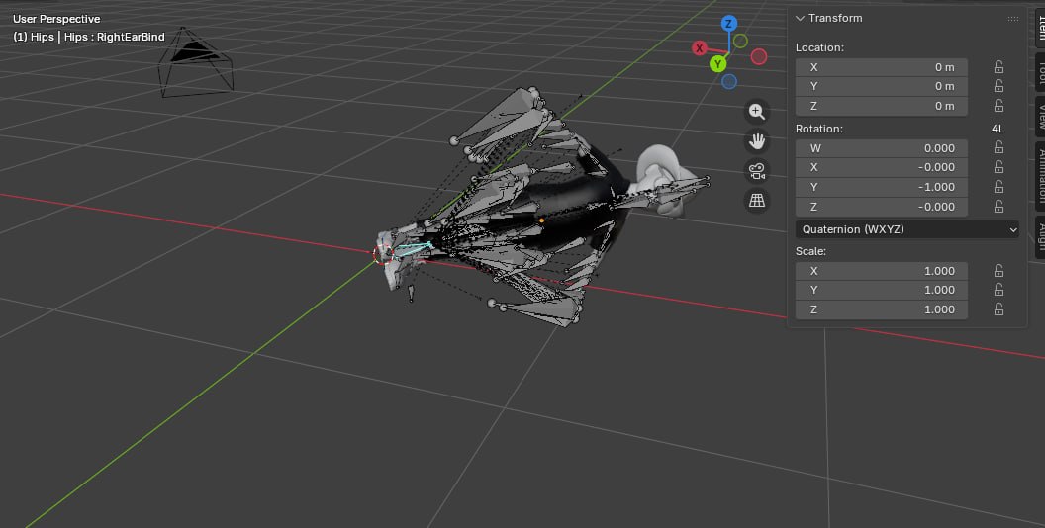Lock the Scale Y value
This screenshot has width=1045, height=528.
click(998, 290)
